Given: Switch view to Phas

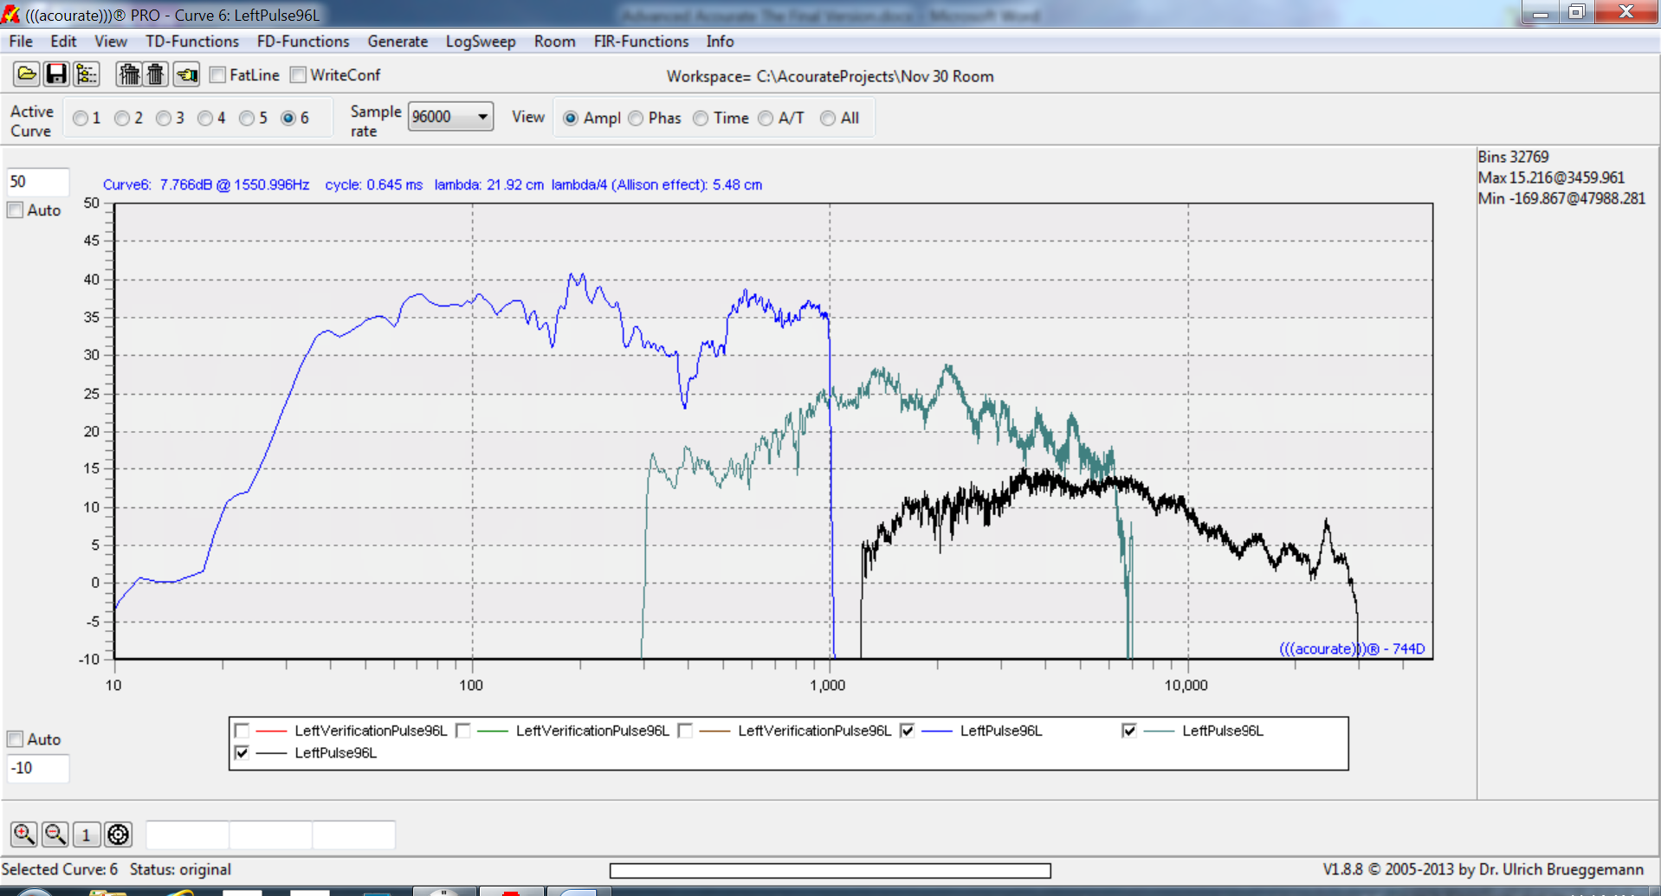Looking at the screenshot, I should click(x=637, y=119).
